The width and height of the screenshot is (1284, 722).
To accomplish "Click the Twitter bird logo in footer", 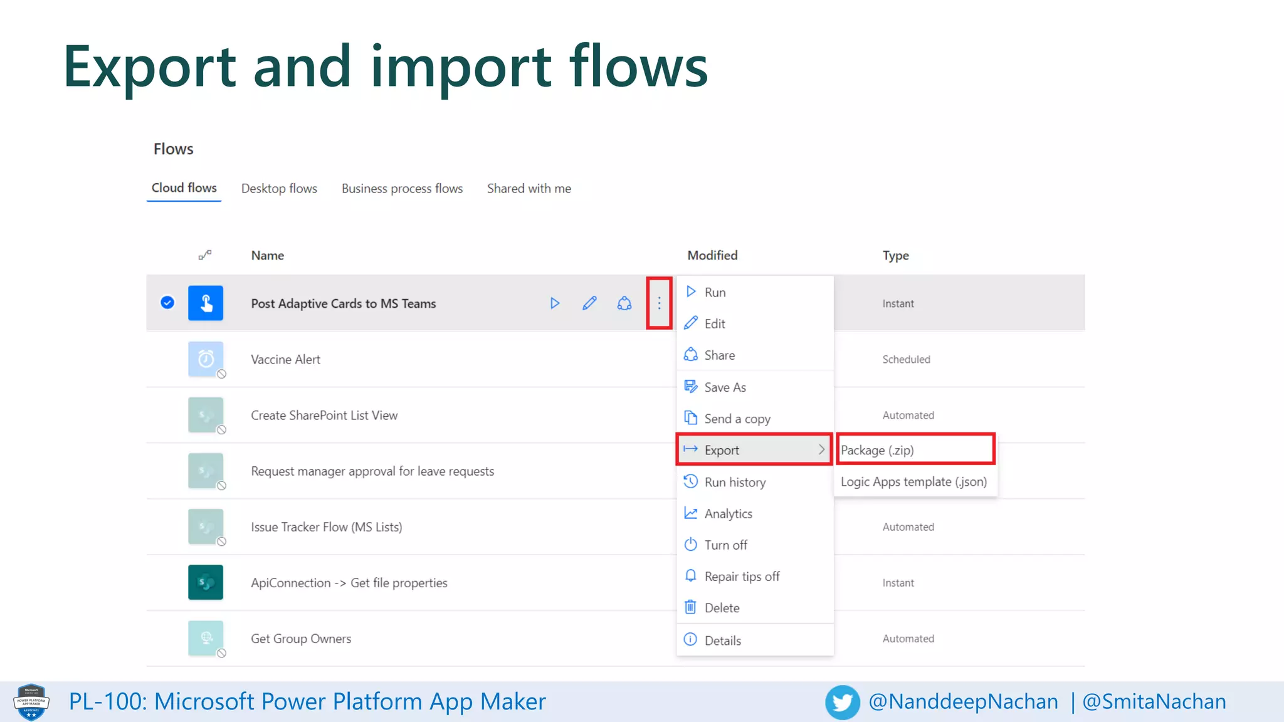I will click(842, 702).
